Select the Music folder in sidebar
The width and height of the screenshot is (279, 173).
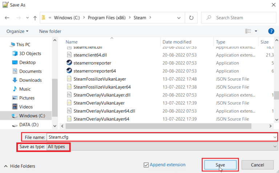tap(25, 89)
